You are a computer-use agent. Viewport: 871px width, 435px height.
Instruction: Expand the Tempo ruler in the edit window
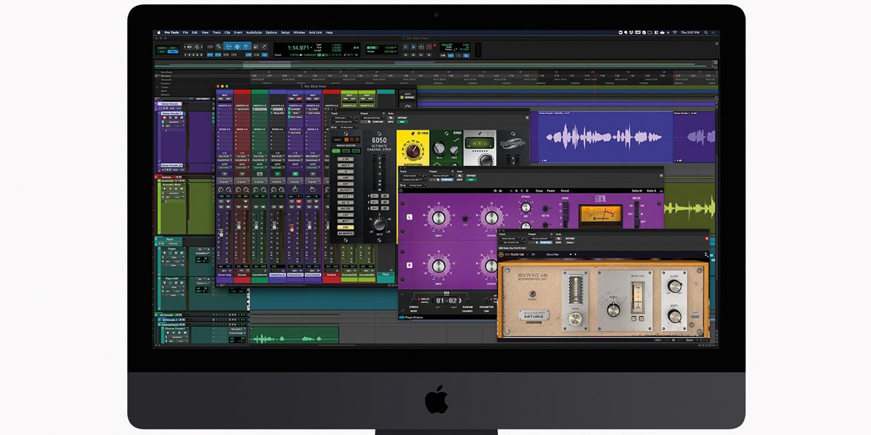coord(157,87)
